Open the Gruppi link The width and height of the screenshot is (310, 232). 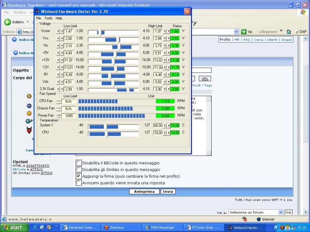click(287, 40)
